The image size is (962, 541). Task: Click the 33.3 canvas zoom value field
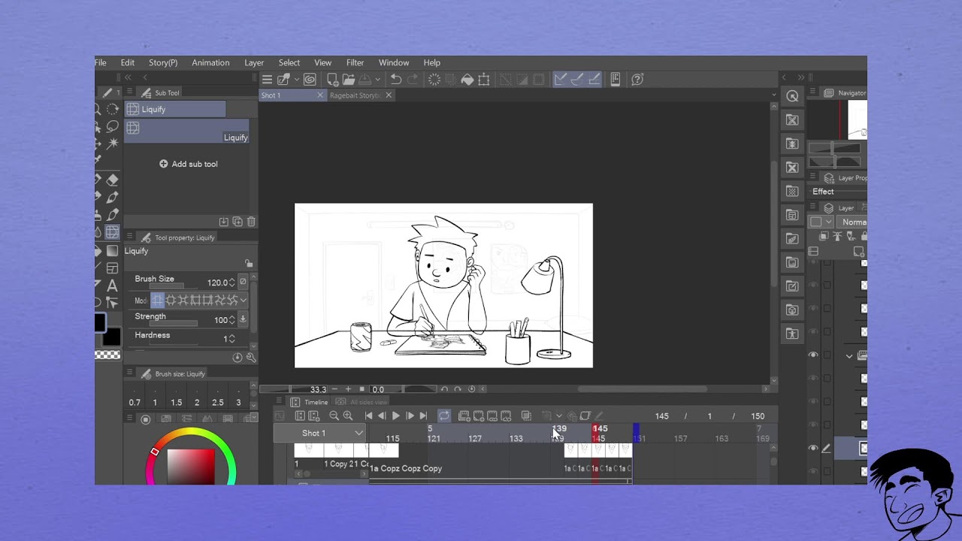318,389
